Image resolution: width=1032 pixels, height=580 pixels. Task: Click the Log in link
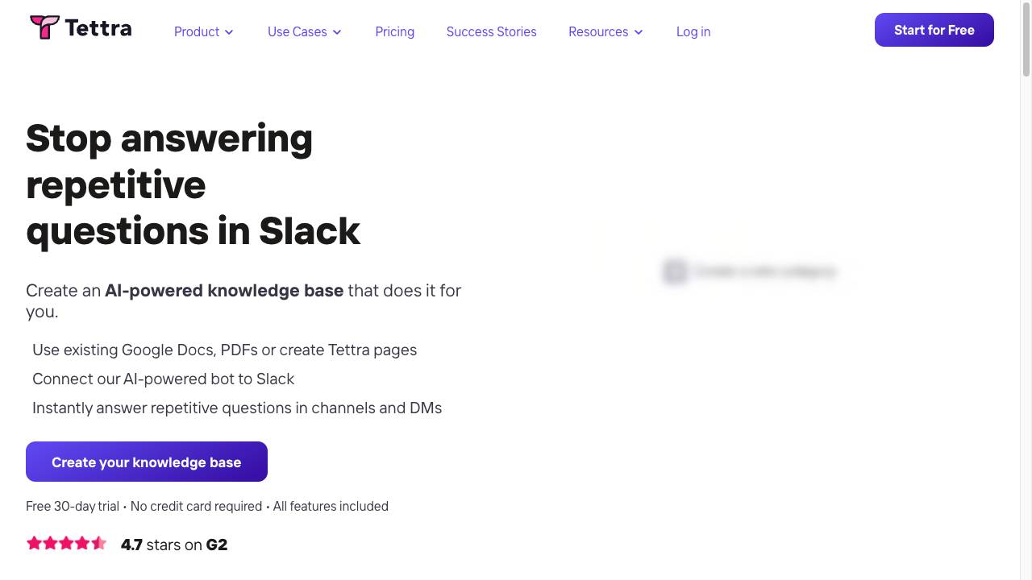pos(693,31)
